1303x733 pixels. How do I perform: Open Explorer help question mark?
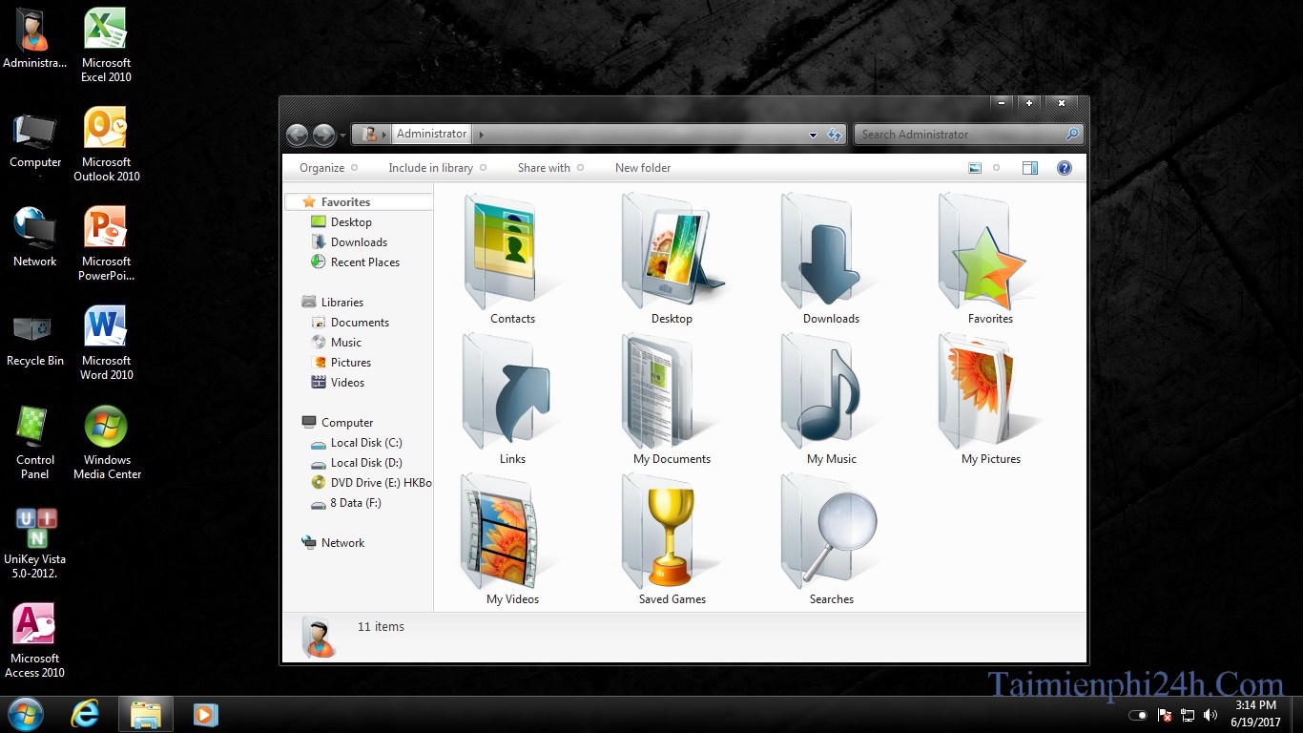(1065, 168)
